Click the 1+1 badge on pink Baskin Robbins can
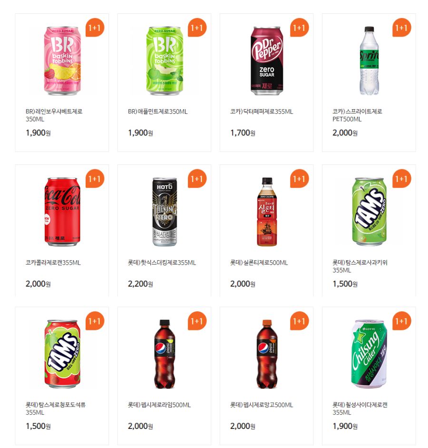The image size is (428, 448). pos(95,28)
